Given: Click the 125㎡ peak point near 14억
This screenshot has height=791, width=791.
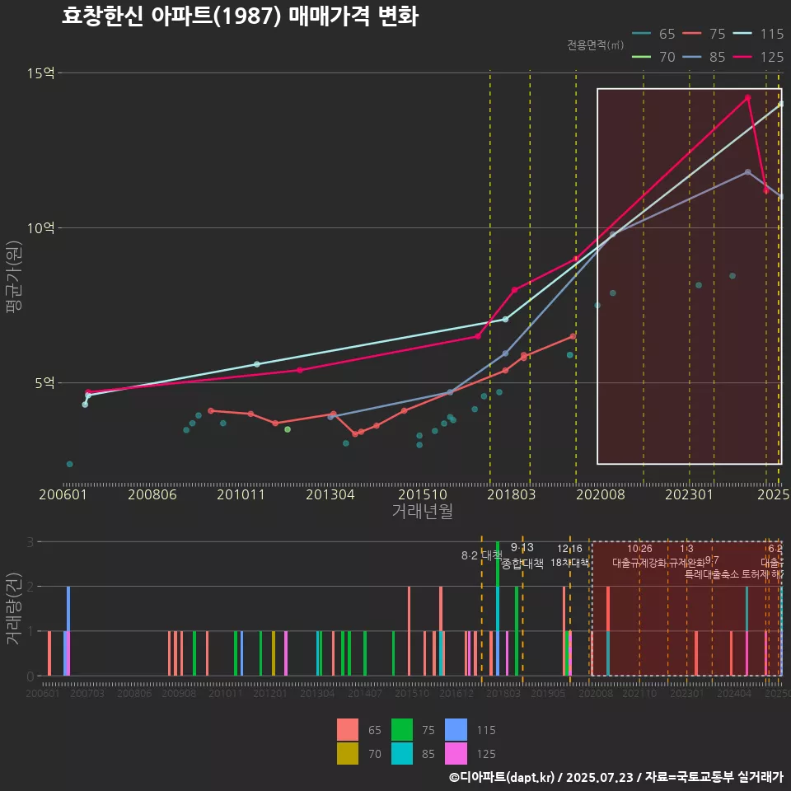Looking at the screenshot, I should tap(747, 98).
